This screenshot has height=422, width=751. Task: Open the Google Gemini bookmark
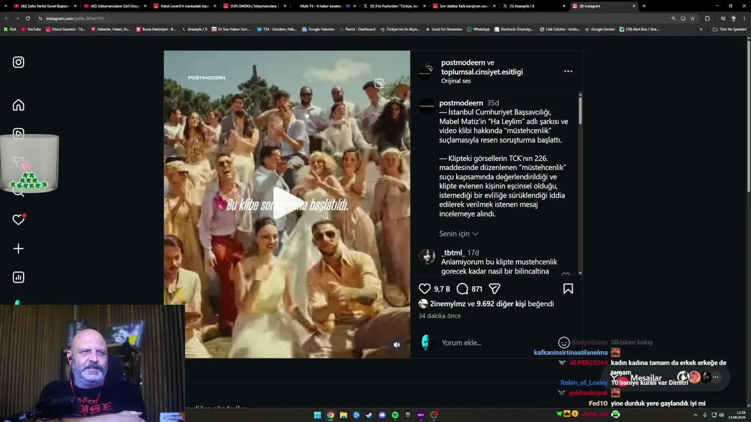[x=600, y=29]
